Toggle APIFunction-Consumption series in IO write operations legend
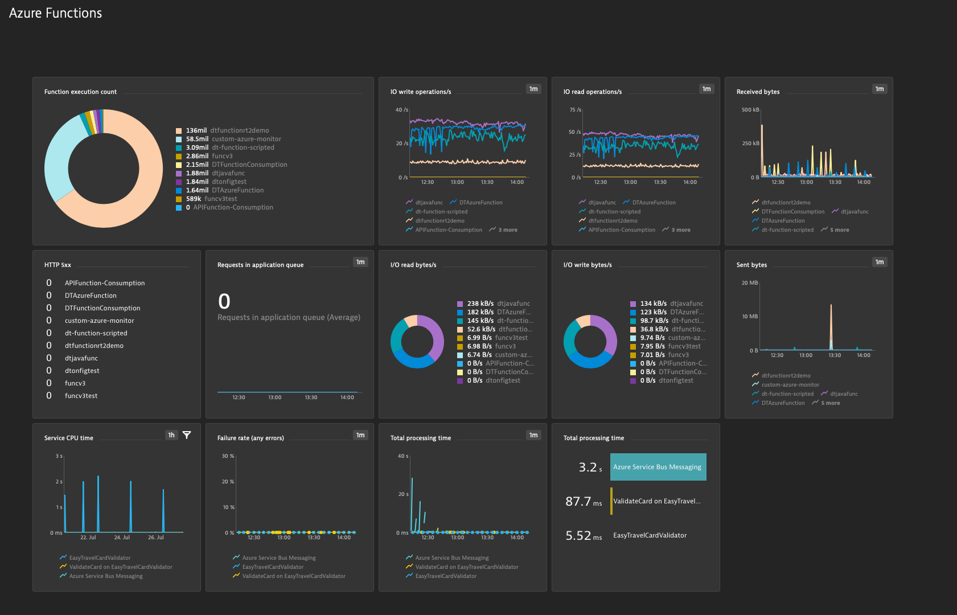 pos(444,230)
